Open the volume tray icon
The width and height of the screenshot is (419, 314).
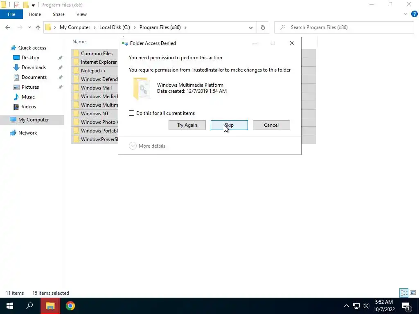pyautogui.click(x=366, y=306)
